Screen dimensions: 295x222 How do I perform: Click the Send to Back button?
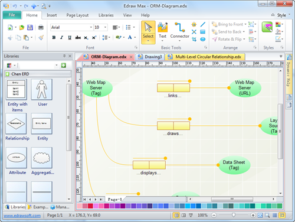tap(227, 32)
